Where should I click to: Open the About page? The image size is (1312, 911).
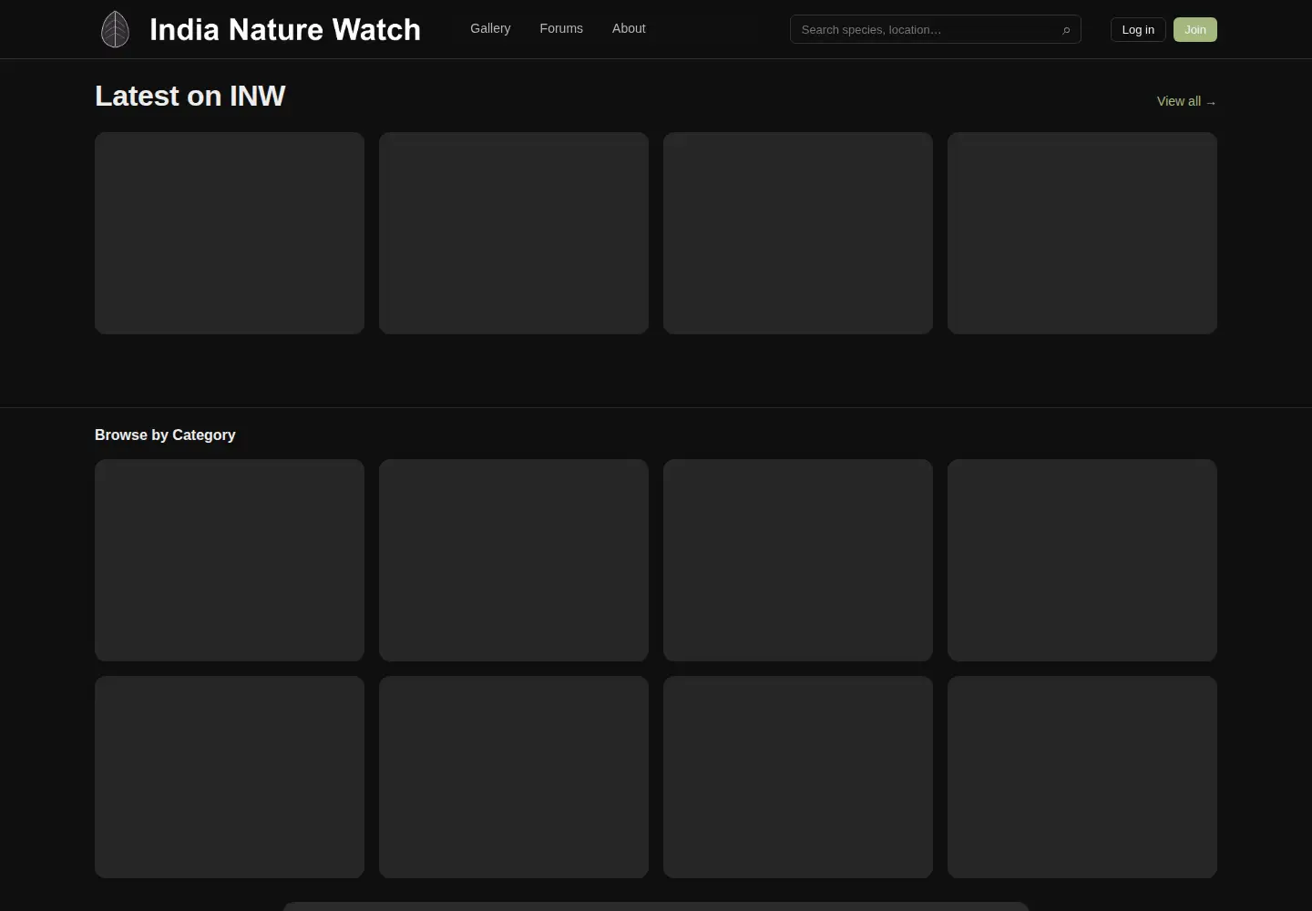click(629, 28)
